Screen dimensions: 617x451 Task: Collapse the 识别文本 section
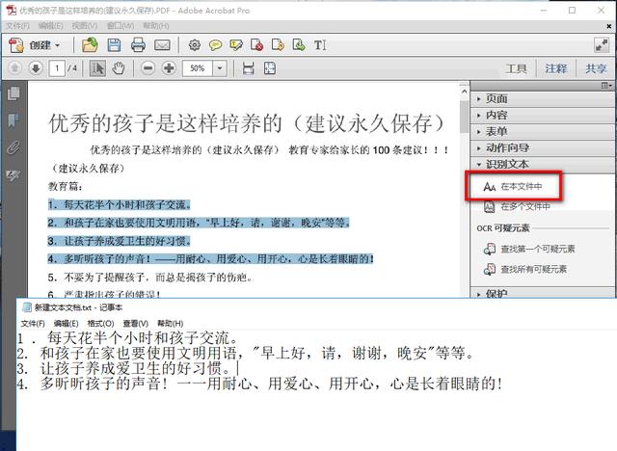(x=507, y=165)
